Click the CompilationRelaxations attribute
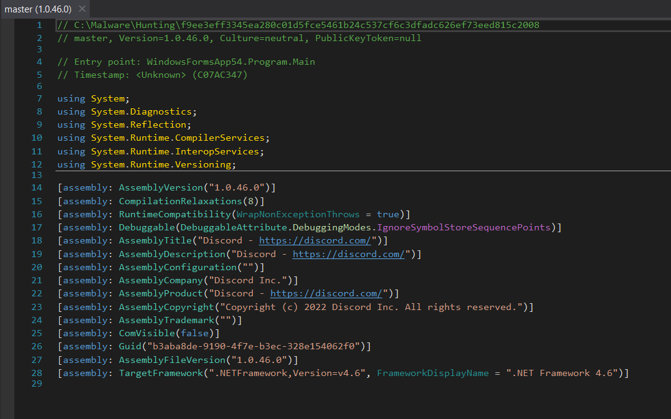The image size is (671, 419). (x=181, y=201)
